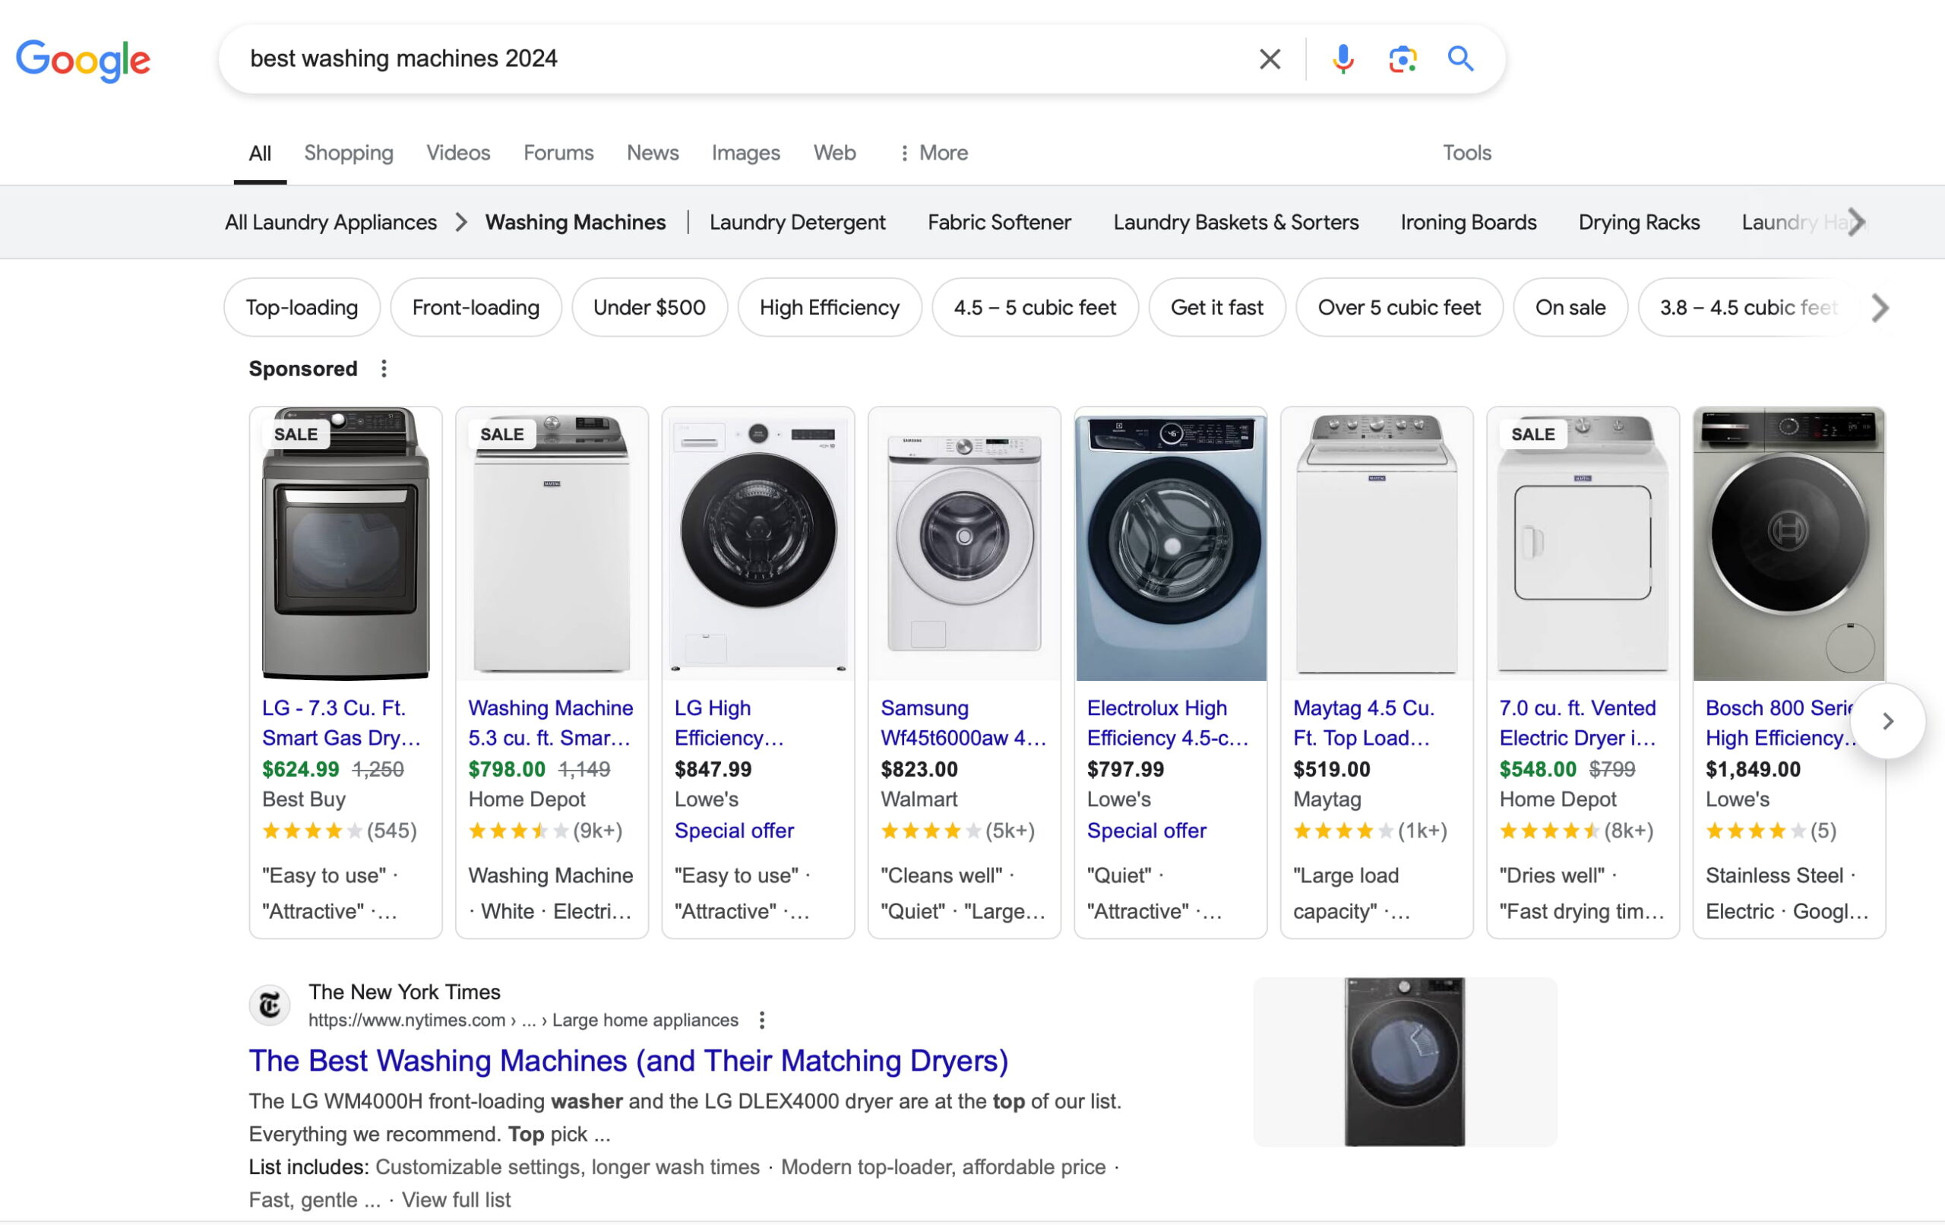1945x1225 pixels.
Task: Open LG - 7.3 Cu. Ft. Smart Gas Dryer link
Action: coord(341,723)
